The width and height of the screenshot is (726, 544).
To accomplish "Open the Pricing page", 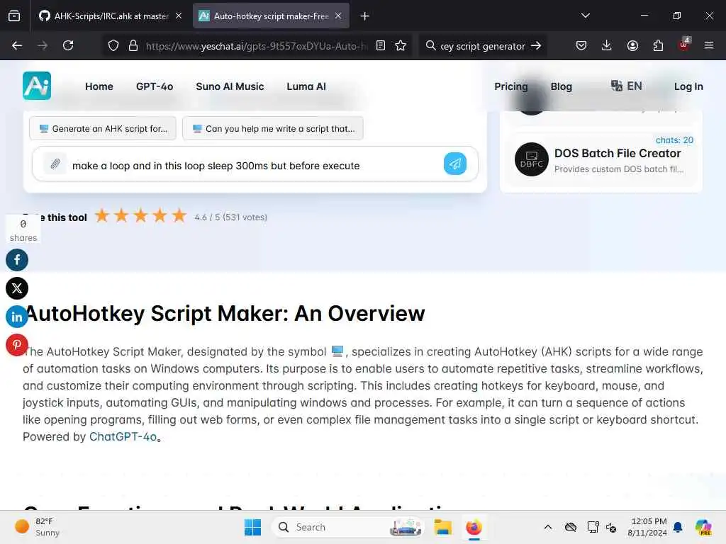I will [x=511, y=86].
